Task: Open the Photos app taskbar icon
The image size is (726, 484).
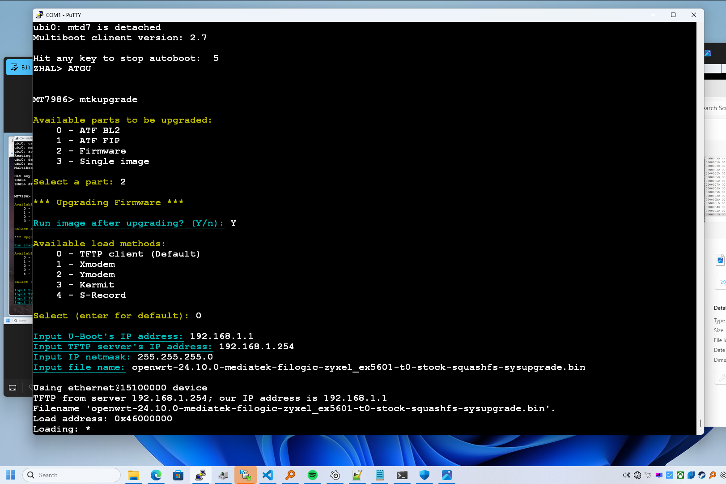Action: (446, 475)
